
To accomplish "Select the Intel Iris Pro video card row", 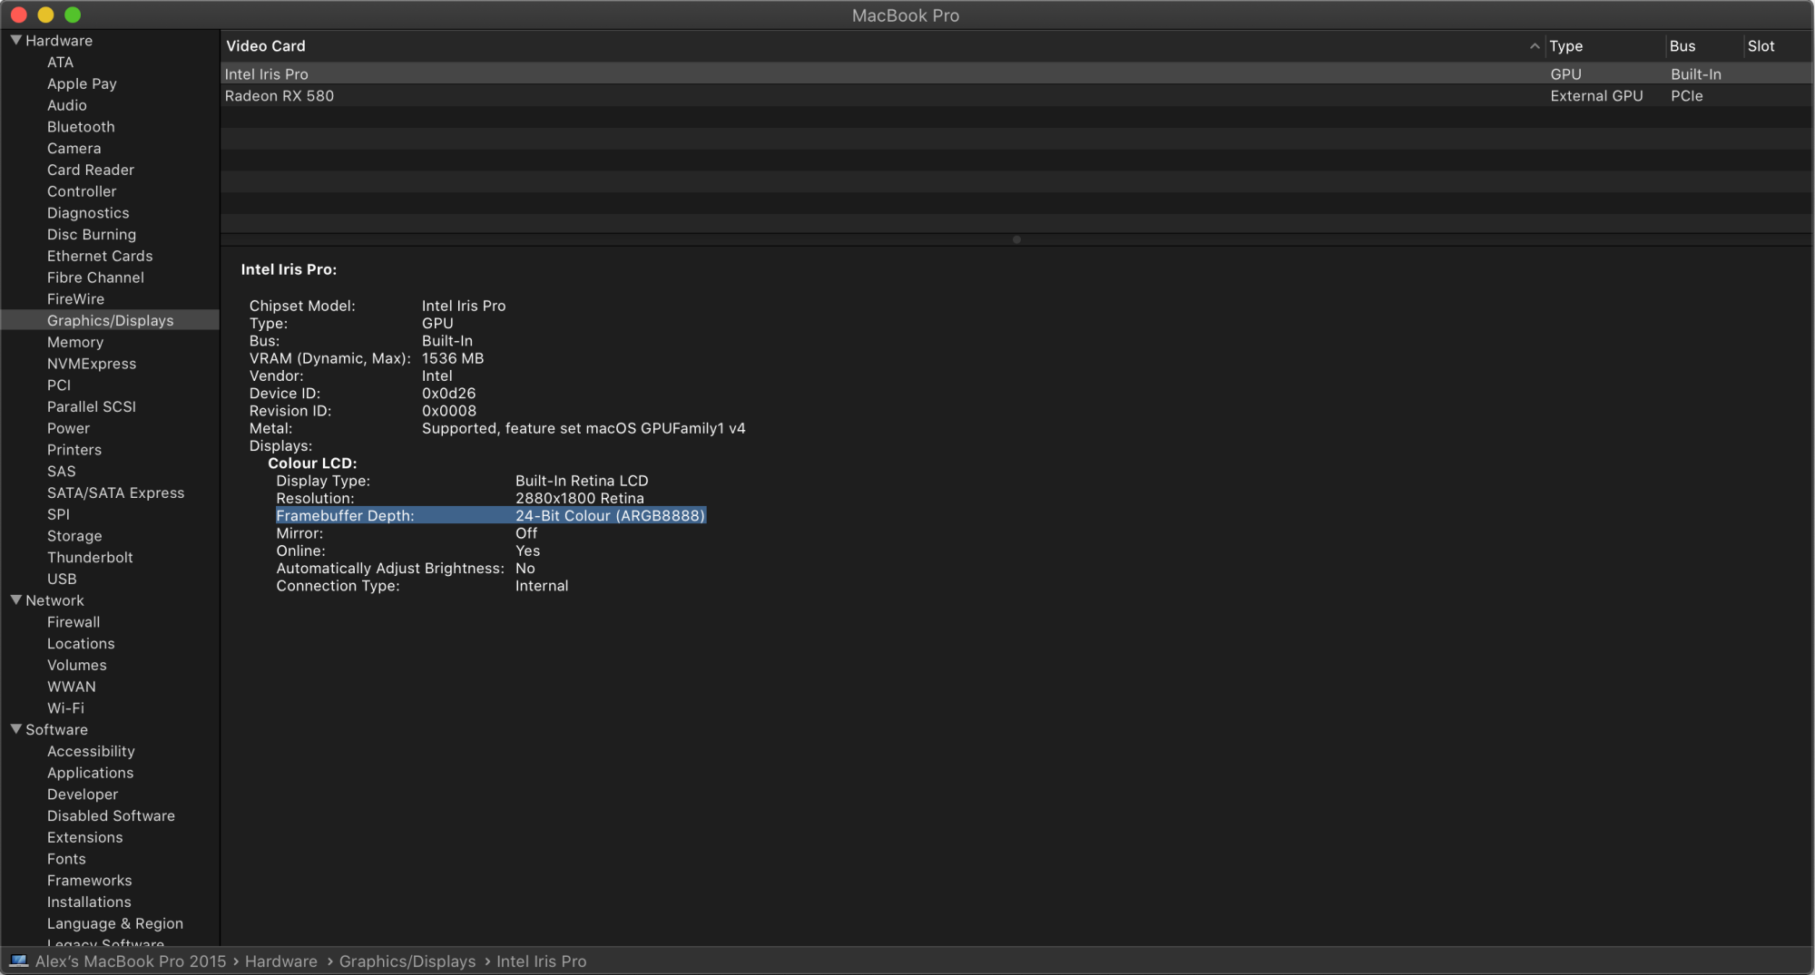I will (1017, 74).
